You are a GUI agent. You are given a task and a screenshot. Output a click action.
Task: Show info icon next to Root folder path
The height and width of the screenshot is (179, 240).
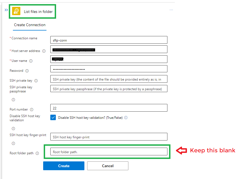click(x=37, y=153)
